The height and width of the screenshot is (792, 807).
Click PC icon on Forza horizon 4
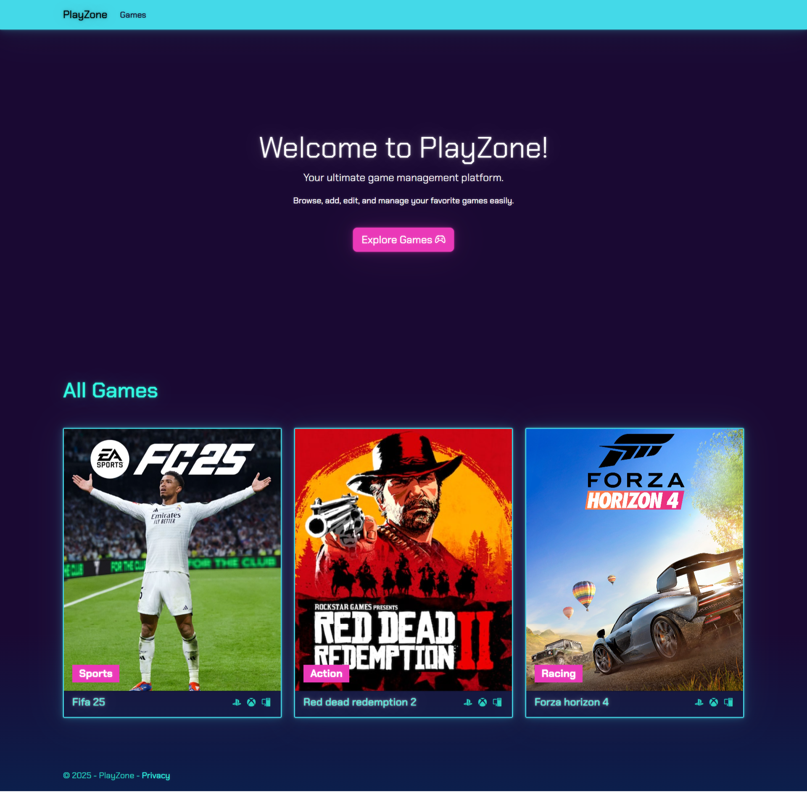[x=728, y=703]
